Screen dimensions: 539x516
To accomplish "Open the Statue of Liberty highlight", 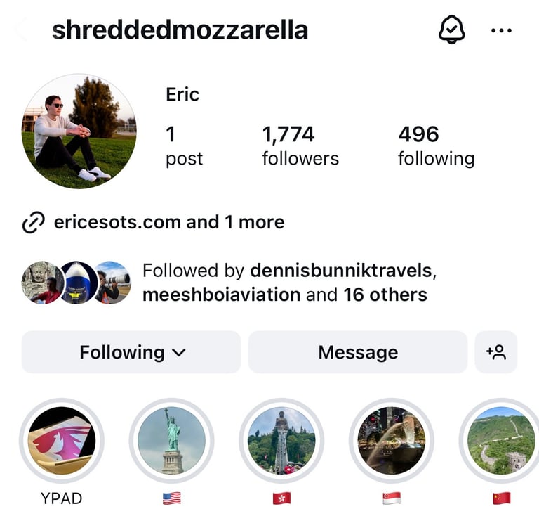I will coord(171,440).
